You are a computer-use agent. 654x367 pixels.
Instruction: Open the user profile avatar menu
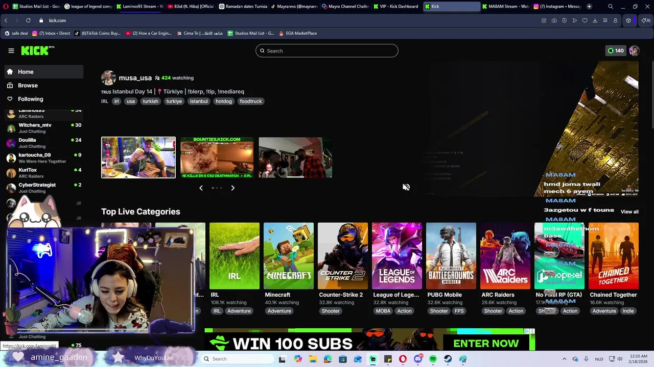pos(634,50)
